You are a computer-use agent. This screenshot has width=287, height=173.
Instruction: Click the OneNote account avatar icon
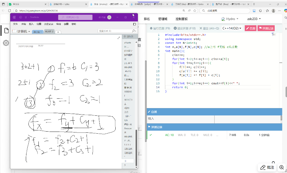109,17
